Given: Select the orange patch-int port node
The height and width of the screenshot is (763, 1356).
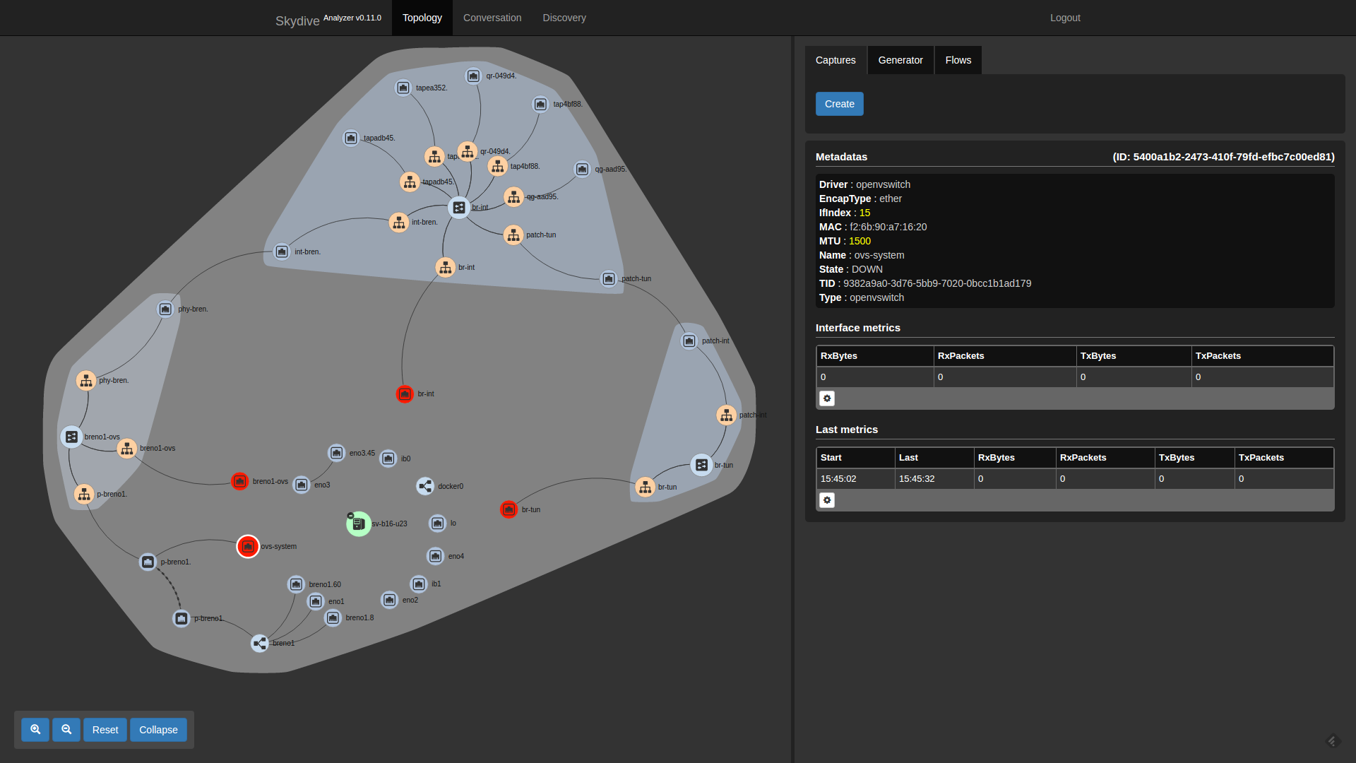Looking at the screenshot, I should [727, 415].
